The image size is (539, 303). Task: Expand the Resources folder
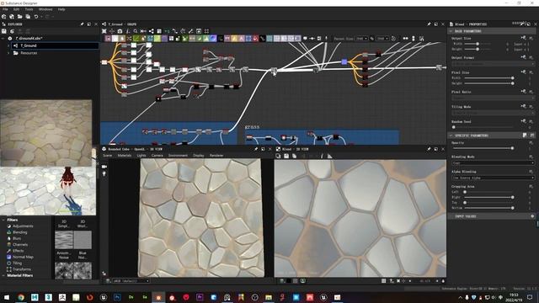(x=8, y=53)
